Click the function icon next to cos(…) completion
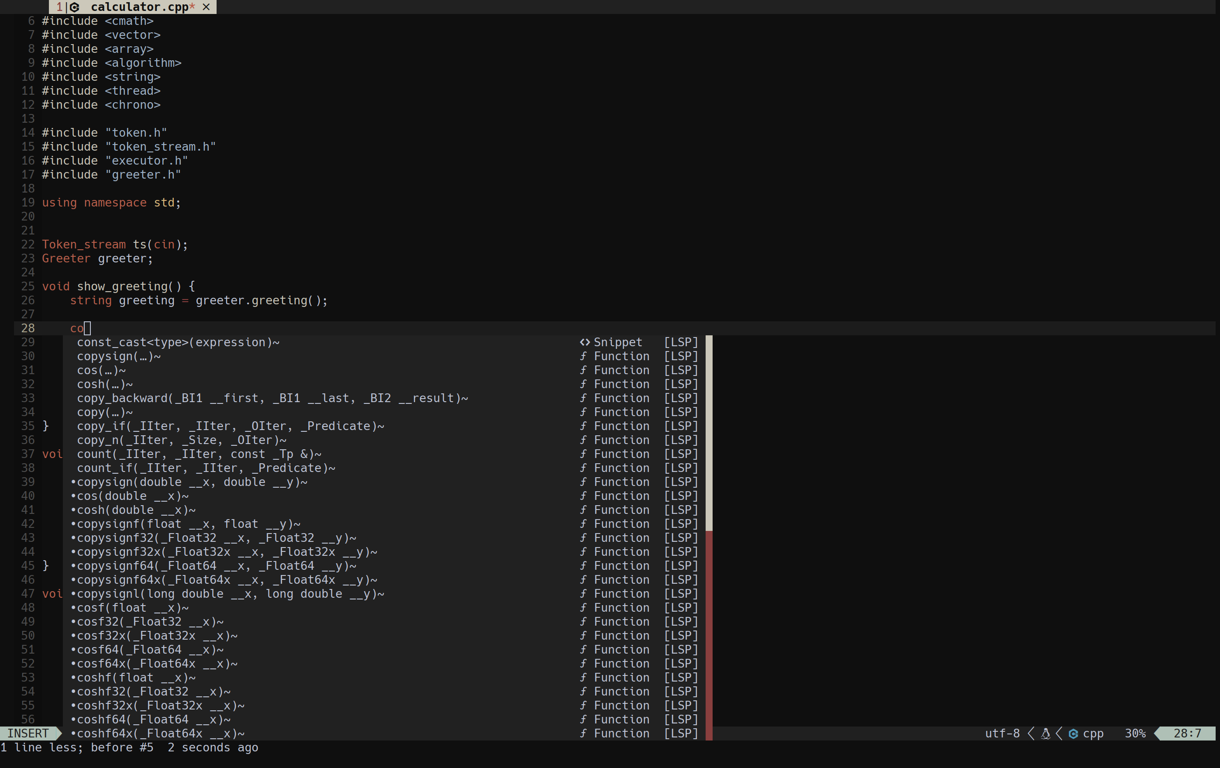The image size is (1220, 768). click(x=583, y=370)
